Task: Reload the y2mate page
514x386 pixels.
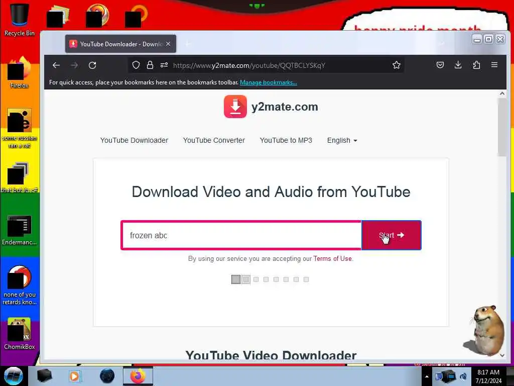Action: [x=92, y=65]
